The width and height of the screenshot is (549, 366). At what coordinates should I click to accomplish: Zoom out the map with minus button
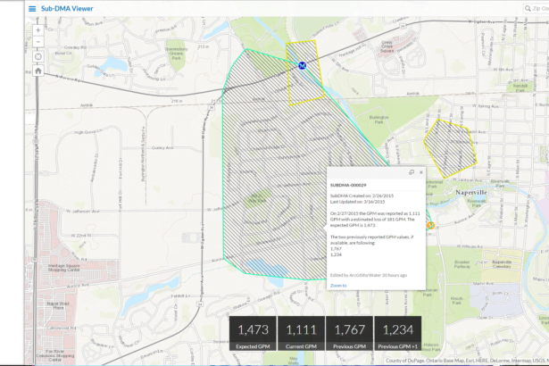37,42
